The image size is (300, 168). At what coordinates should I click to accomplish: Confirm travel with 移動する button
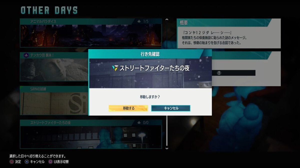point(128,108)
